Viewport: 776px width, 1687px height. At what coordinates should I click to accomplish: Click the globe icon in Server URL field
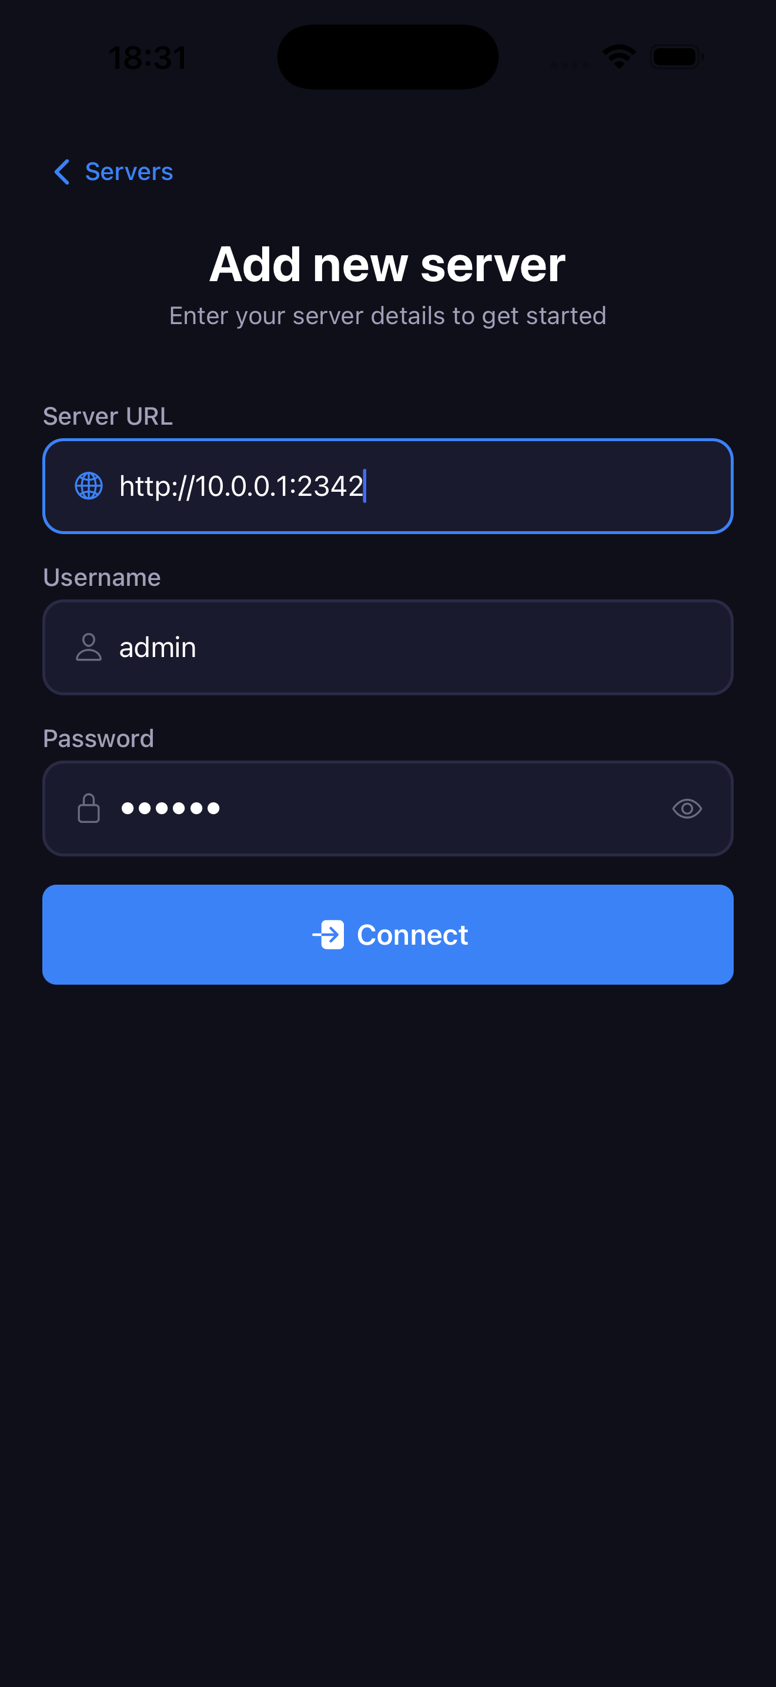(89, 486)
